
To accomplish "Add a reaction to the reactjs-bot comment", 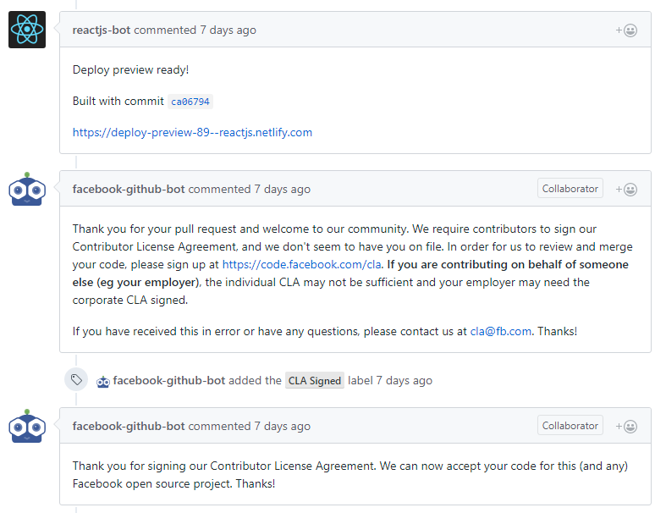I will click(x=627, y=30).
